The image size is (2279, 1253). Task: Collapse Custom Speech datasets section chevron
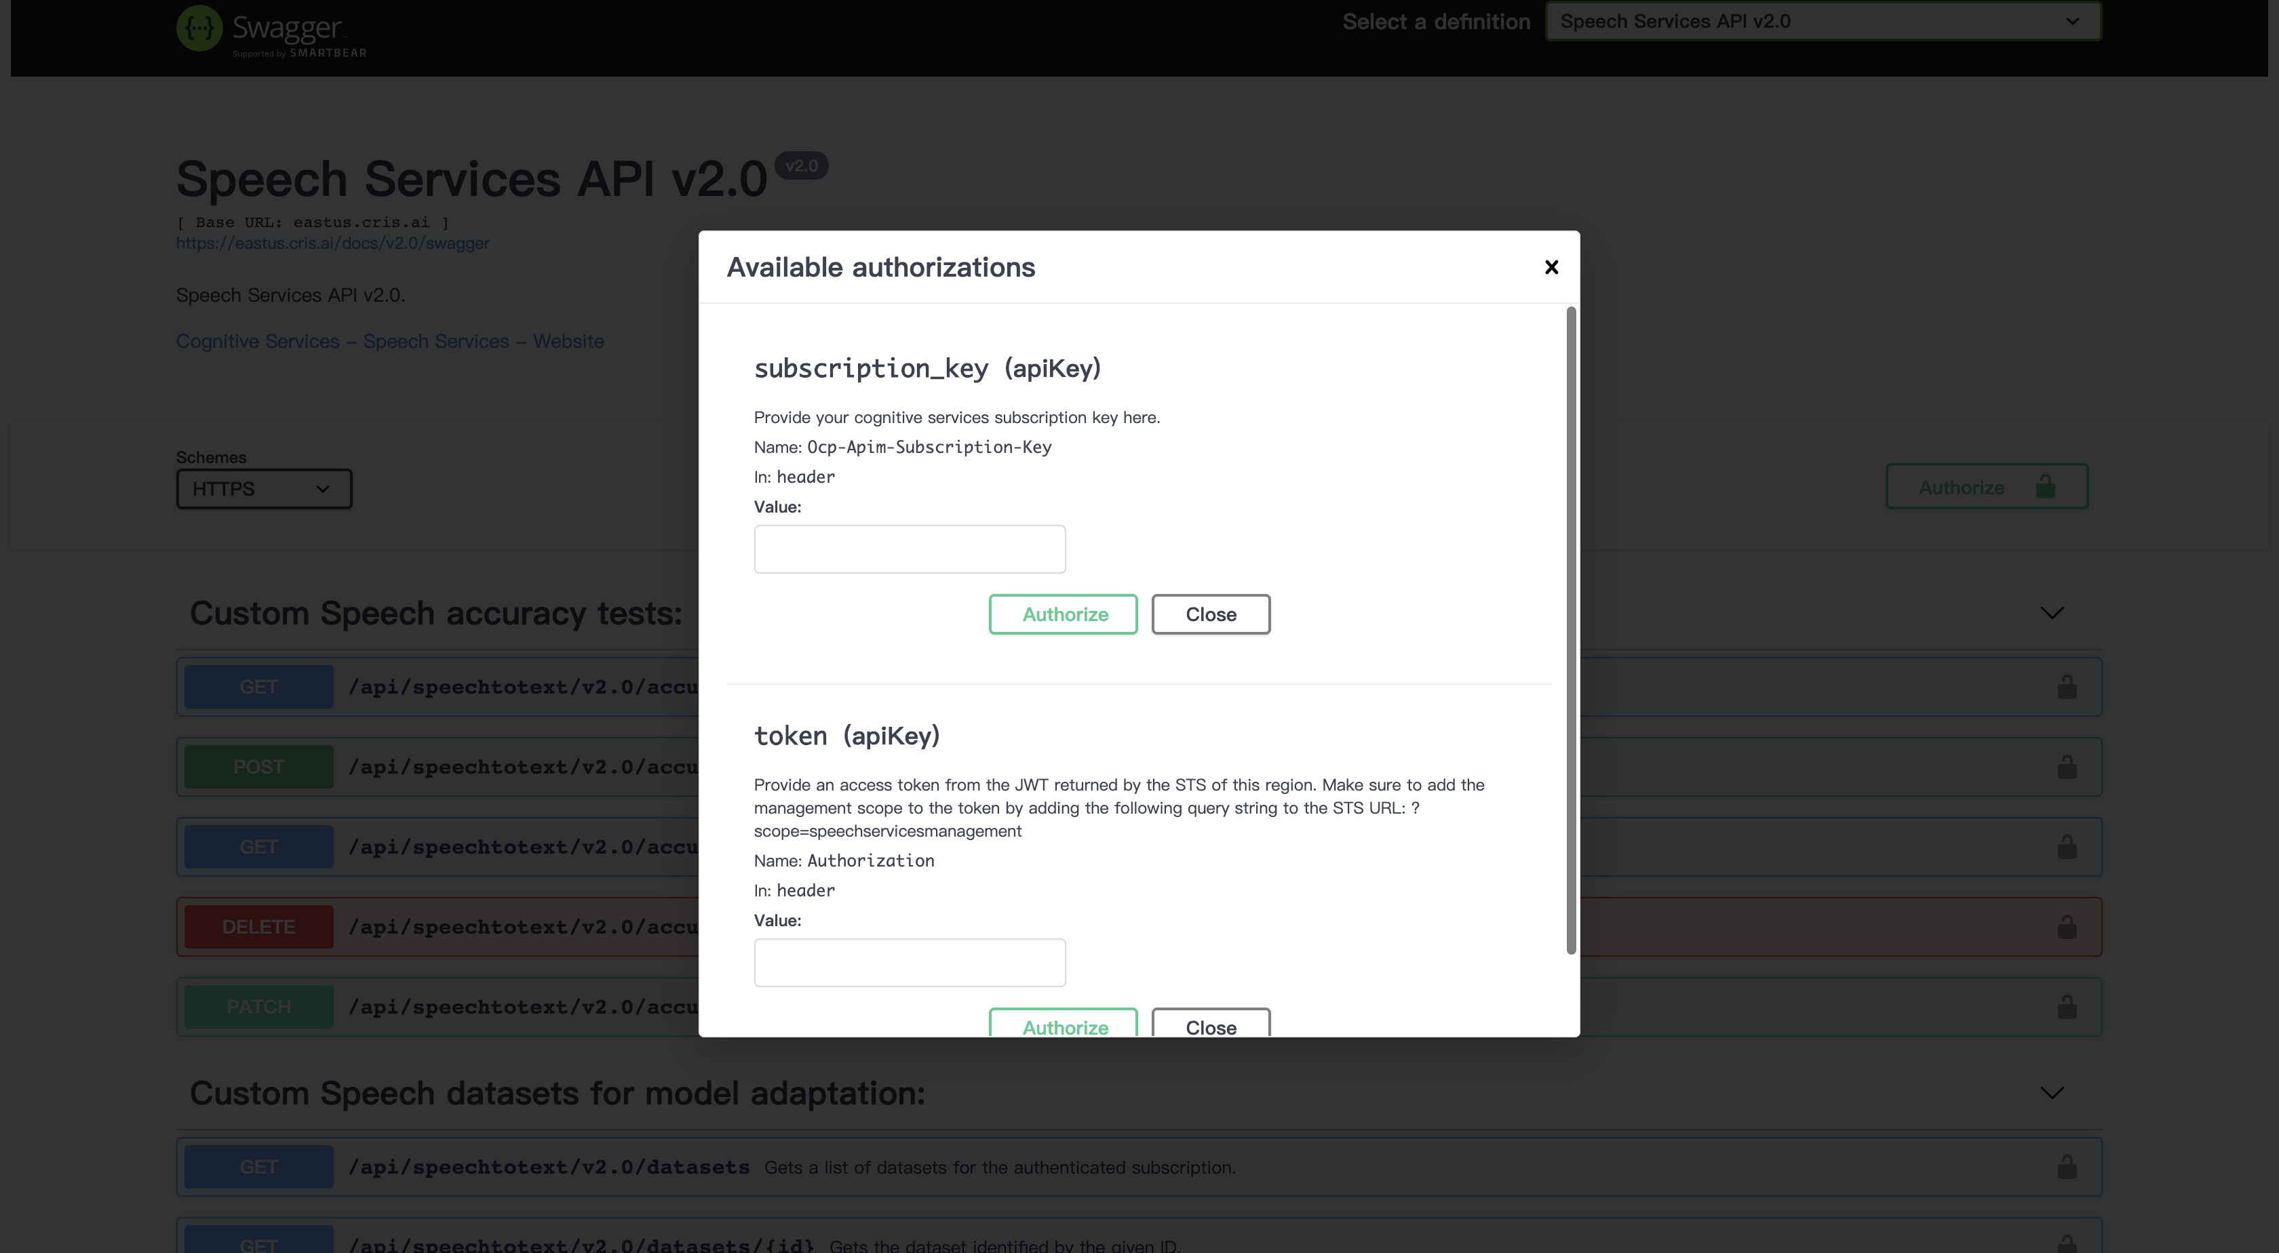click(2052, 1093)
